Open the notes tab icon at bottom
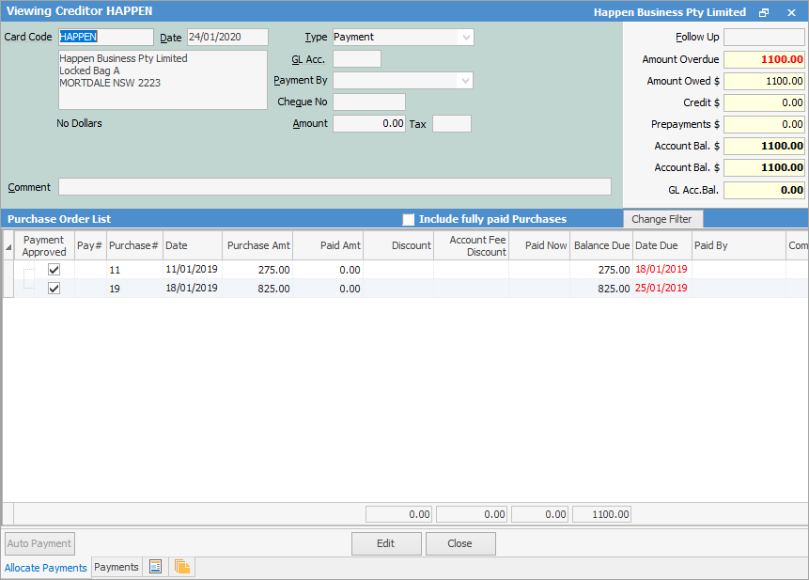The width and height of the screenshot is (809, 580). [x=156, y=567]
